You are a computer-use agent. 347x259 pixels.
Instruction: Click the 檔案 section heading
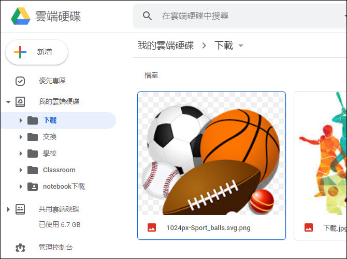(151, 75)
